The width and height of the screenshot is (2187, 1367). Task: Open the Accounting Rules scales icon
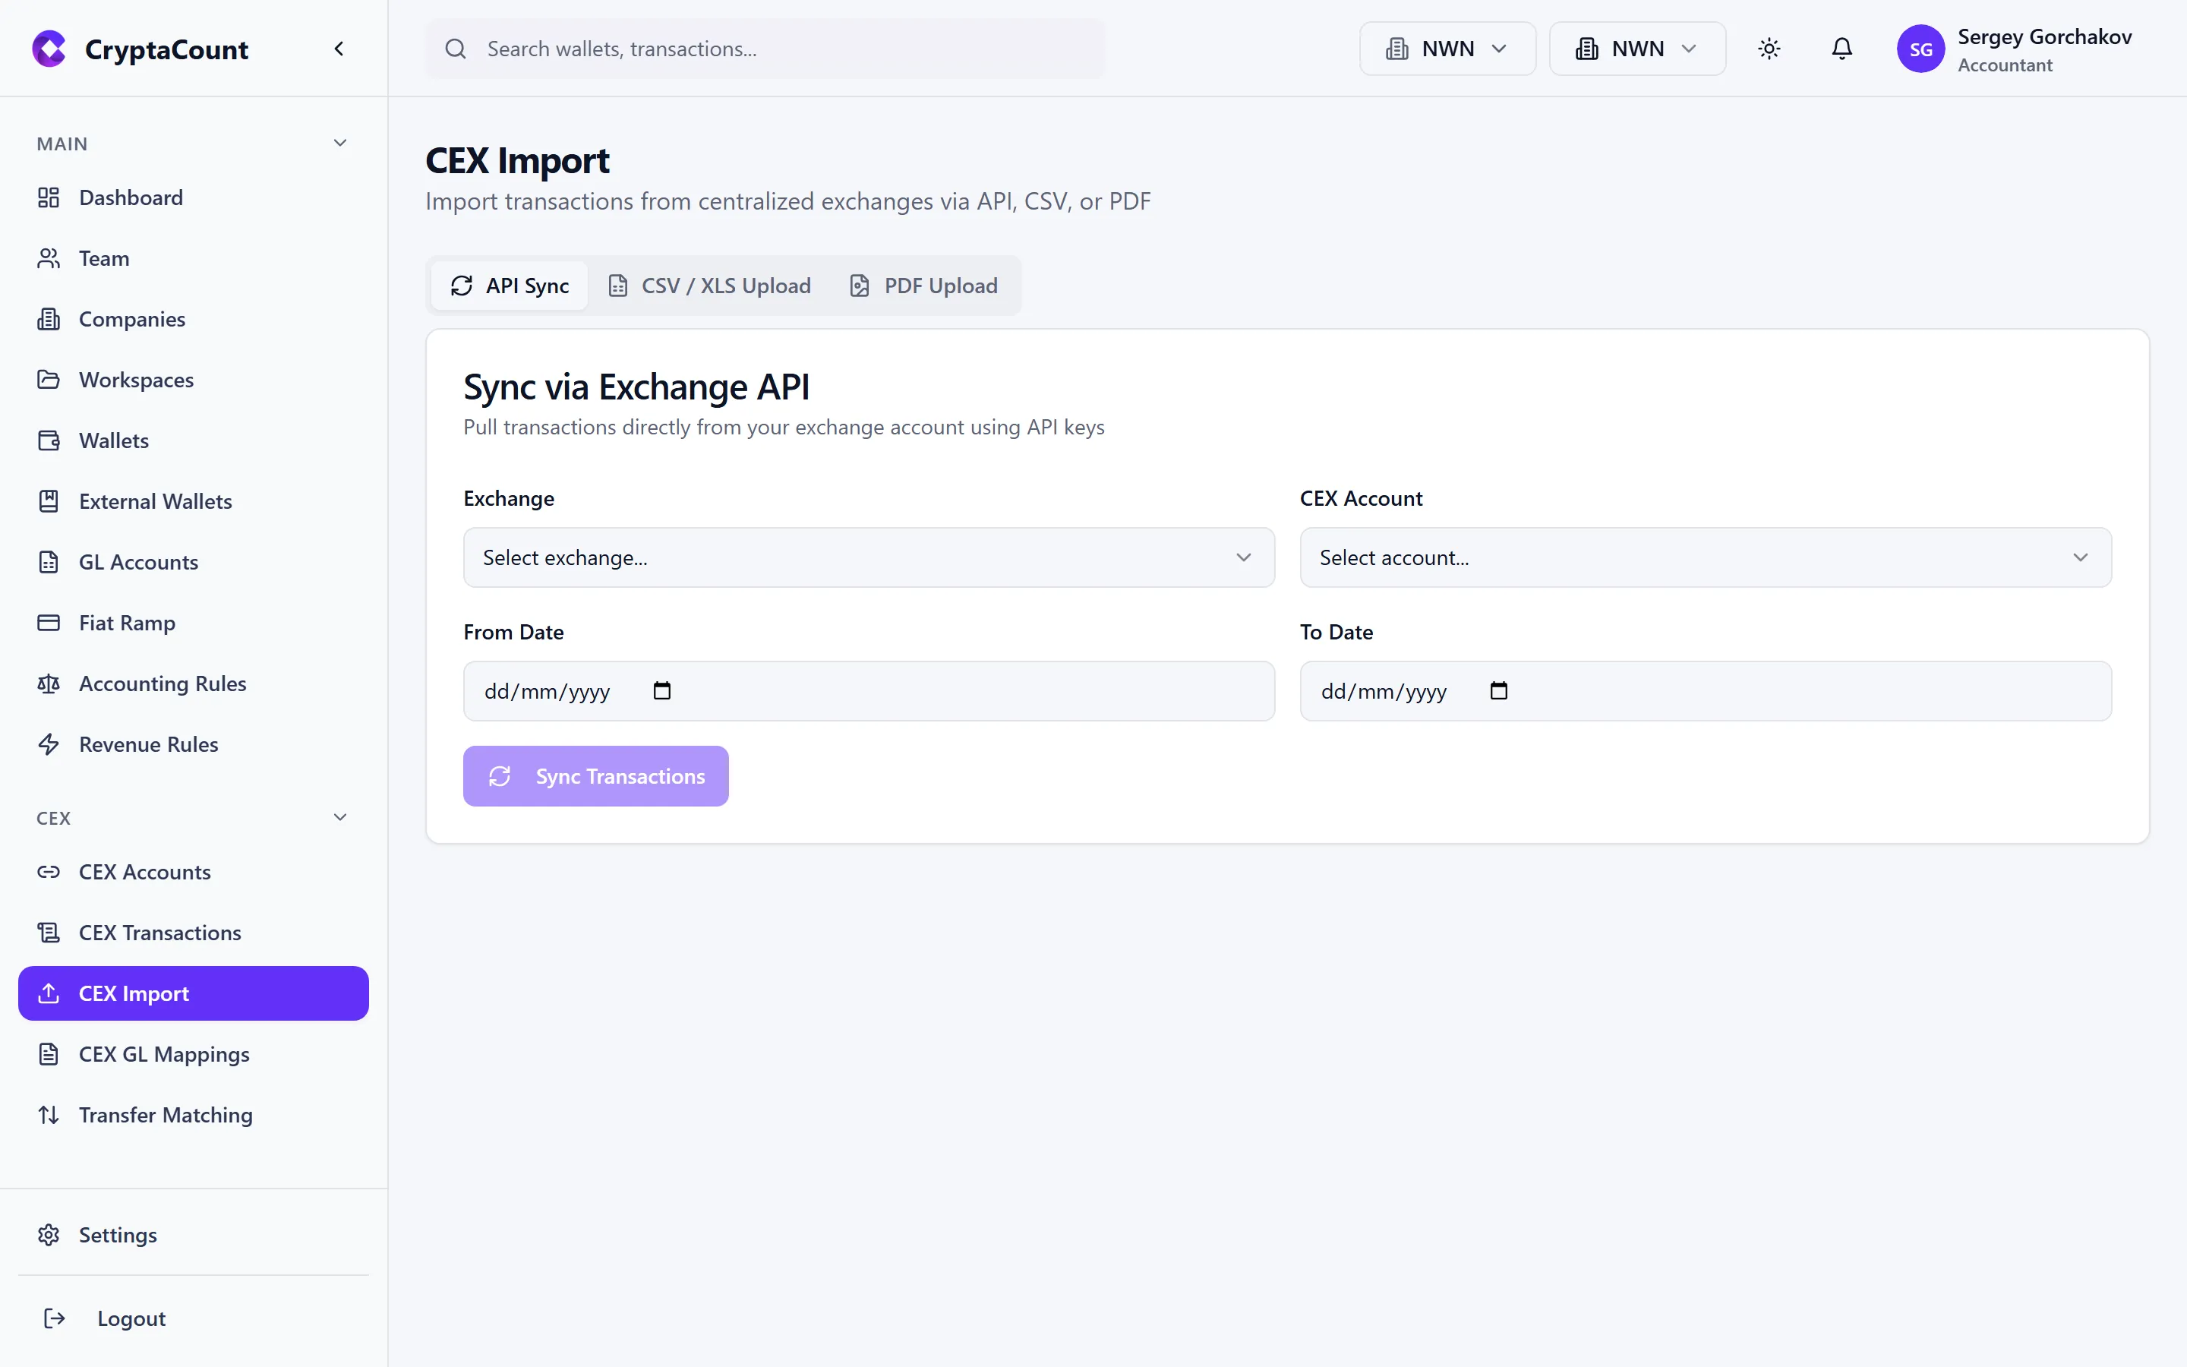pos(49,683)
